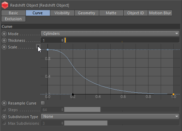Open the Mode dropdown showing Cylinders
The width and height of the screenshot is (182, 131).
point(110,33)
